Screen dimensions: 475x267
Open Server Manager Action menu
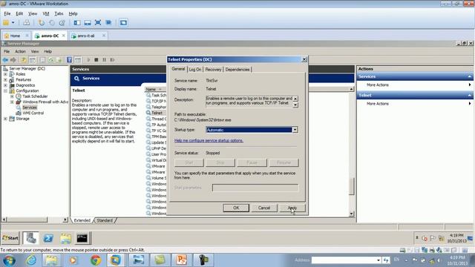[x=20, y=51]
